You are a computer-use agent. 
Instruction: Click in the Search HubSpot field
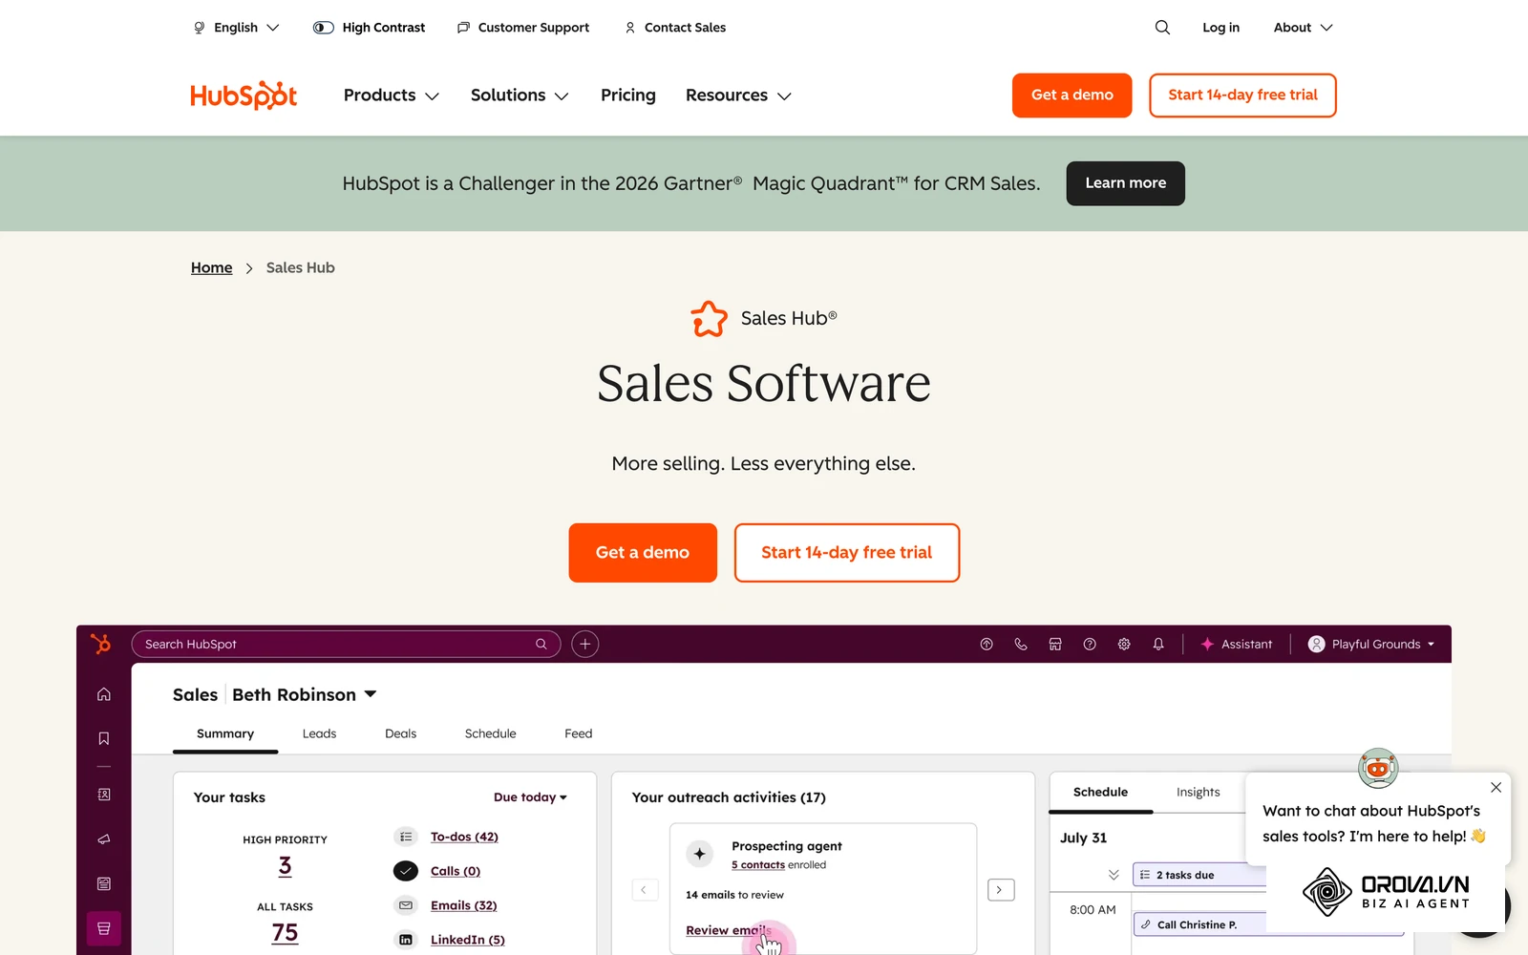(346, 644)
